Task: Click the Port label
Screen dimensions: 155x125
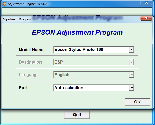Action: (x=23, y=88)
